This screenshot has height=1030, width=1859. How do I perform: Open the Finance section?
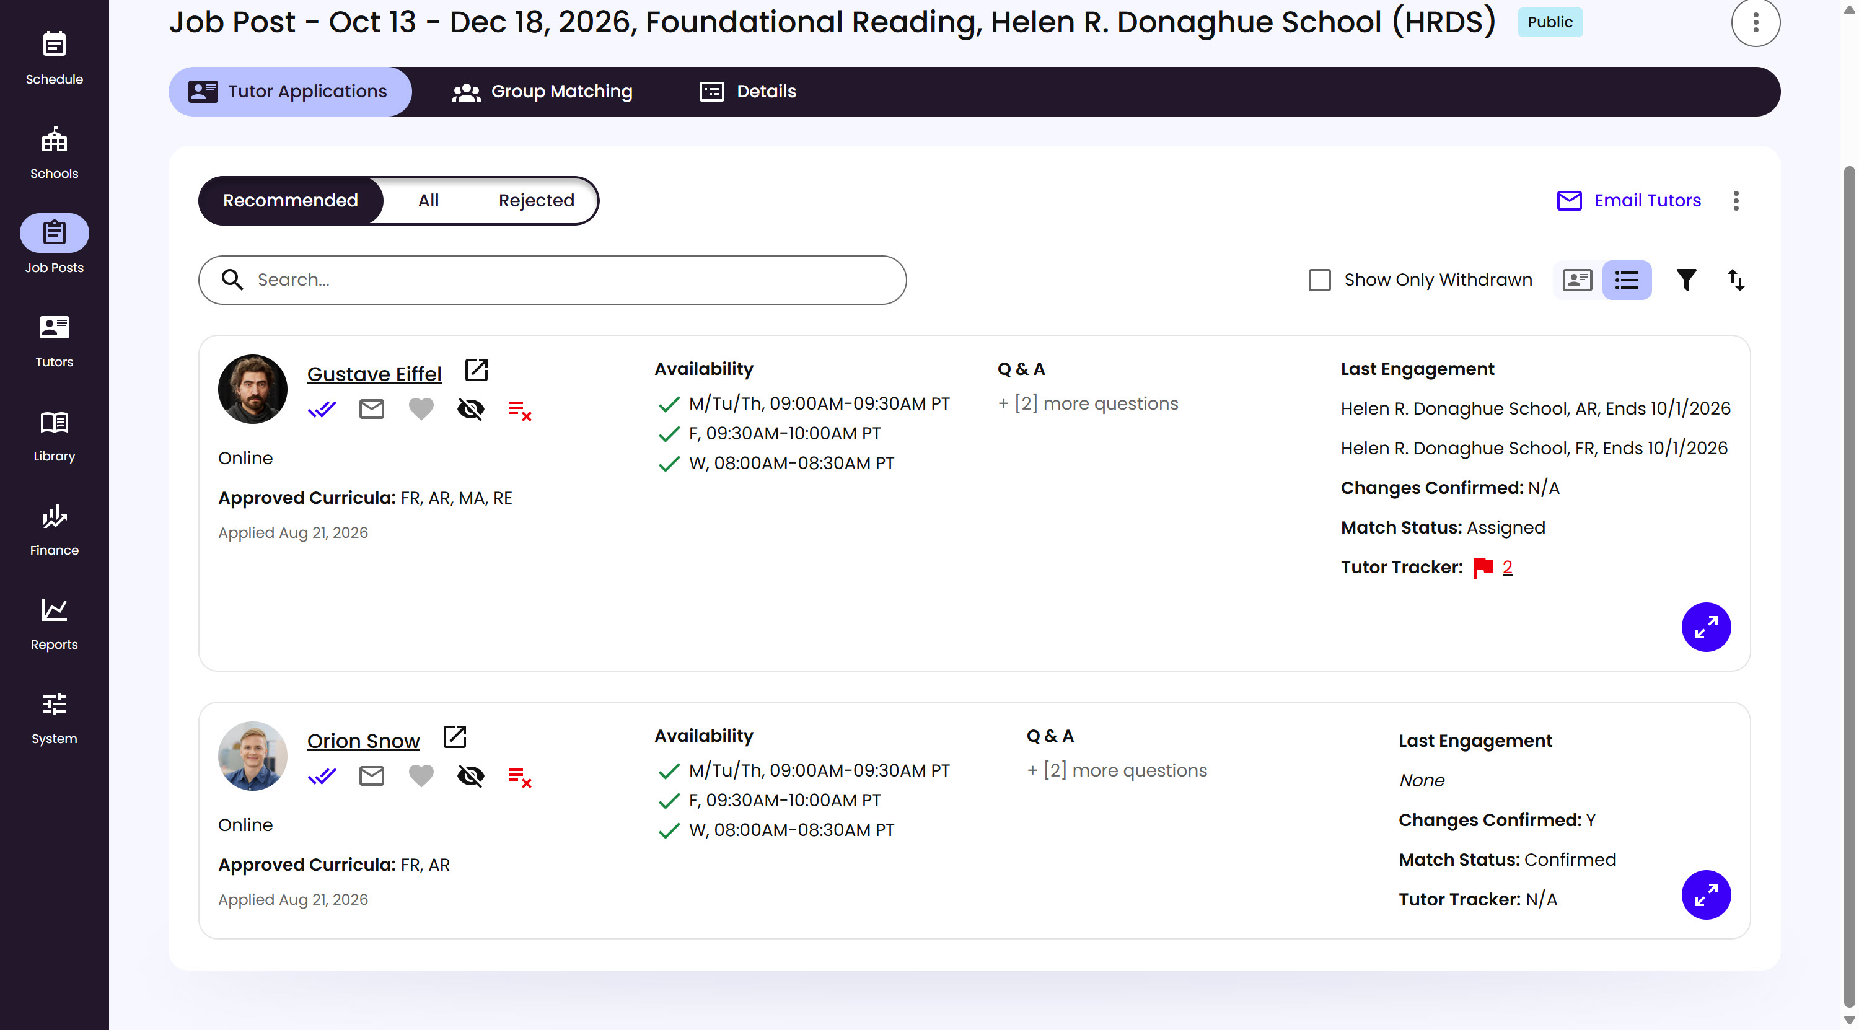pos(54,530)
